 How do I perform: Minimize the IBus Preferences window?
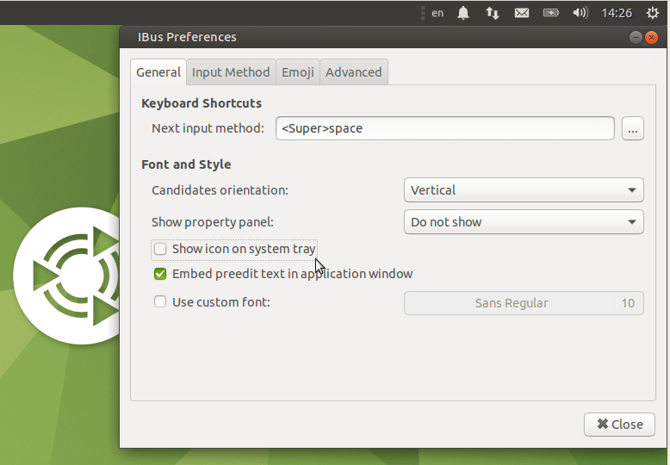click(636, 38)
